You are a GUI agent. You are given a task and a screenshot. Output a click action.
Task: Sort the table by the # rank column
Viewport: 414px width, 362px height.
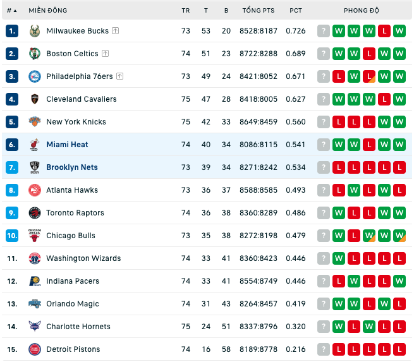(x=11, y=11)
